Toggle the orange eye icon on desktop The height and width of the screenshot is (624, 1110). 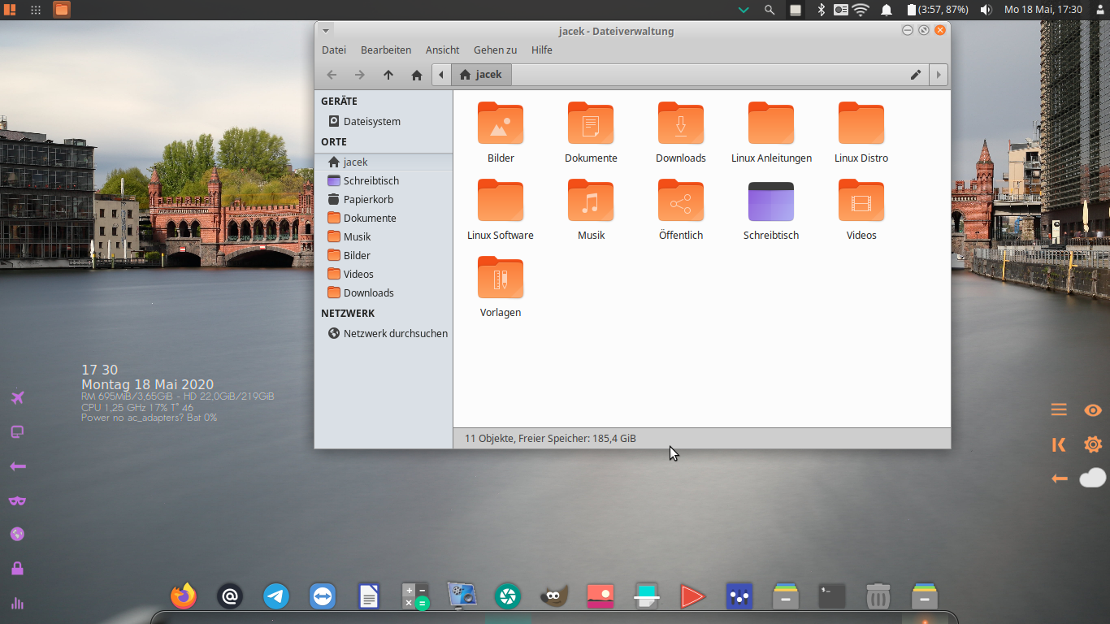1093,410
